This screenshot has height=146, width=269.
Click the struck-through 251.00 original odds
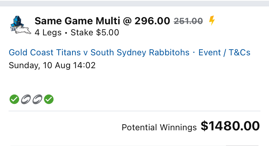coord(188,21)
